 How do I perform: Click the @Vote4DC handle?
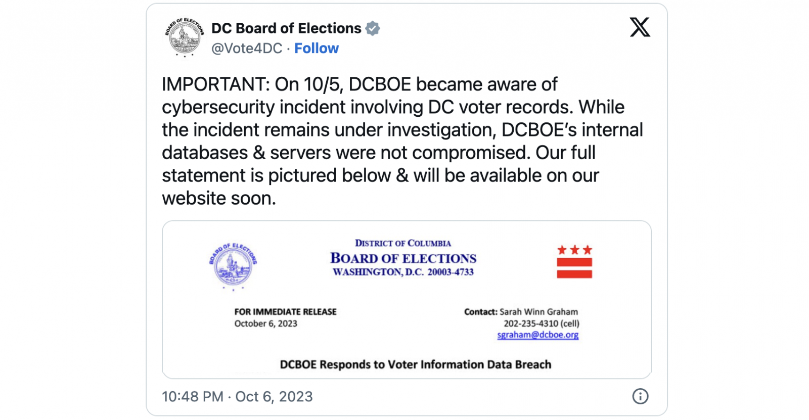coord(247,49)
